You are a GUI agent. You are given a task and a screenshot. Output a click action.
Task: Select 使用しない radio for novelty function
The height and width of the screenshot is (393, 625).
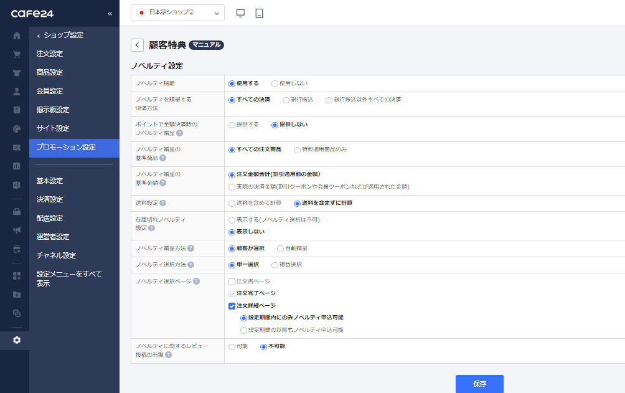pyautogui.click(x=275, y=84)
